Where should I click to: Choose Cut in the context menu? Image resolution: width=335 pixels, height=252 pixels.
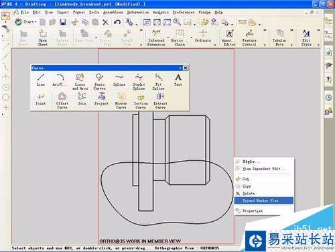pyautogui.click(x=264, y=179)
